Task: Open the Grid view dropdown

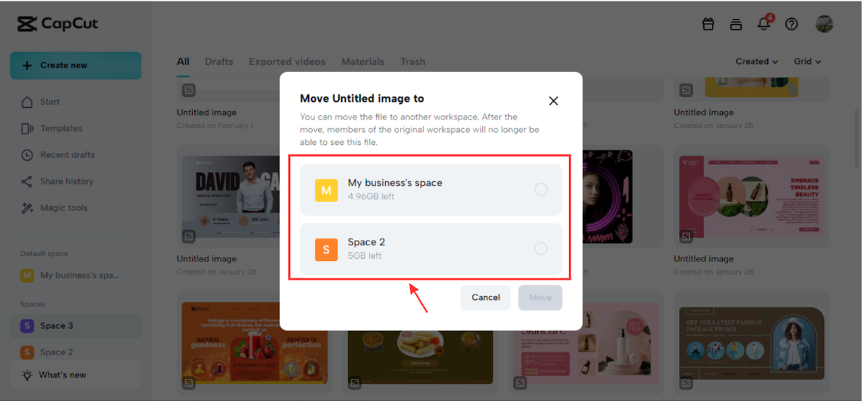Action: (807, 61)
